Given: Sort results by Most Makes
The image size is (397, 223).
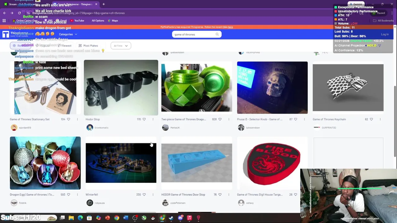Looking at the screenshot, I should coord(88,46).
